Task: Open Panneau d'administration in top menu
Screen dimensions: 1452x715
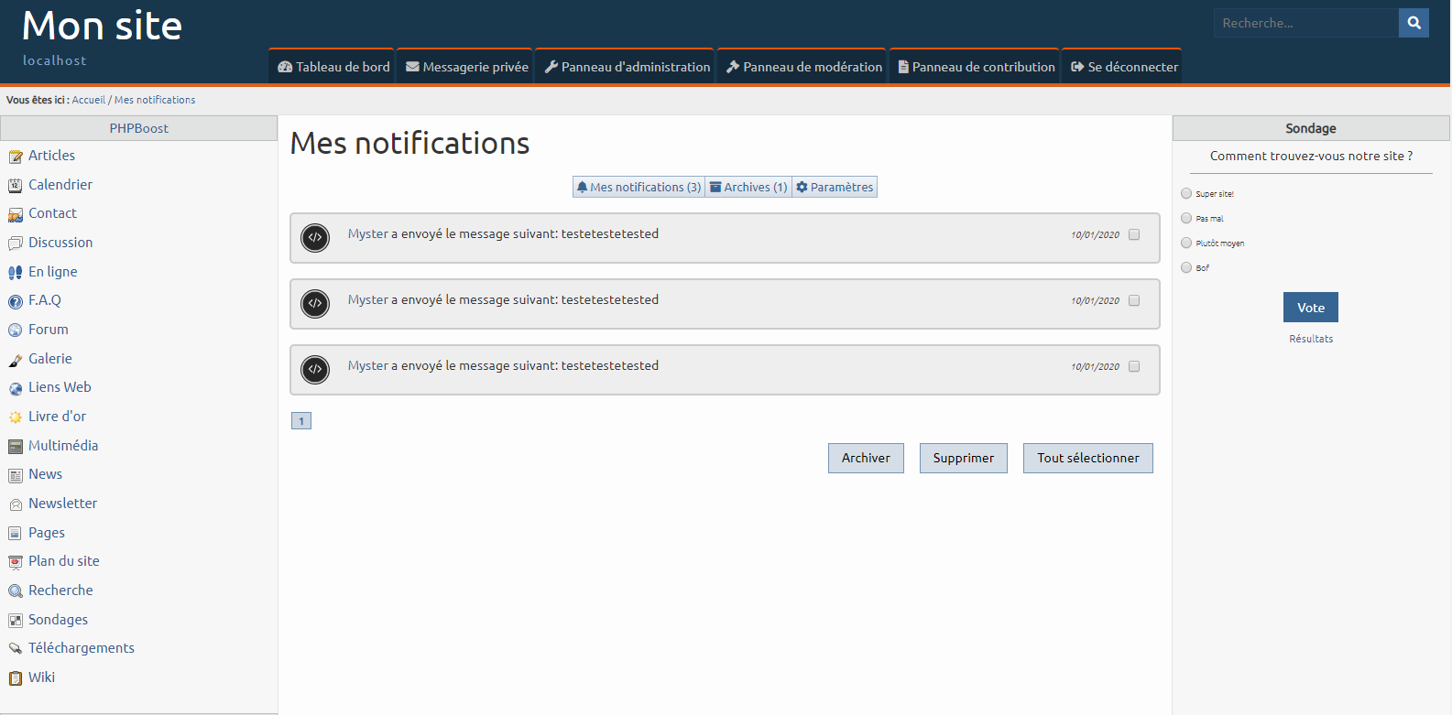Action: point(628,67)
